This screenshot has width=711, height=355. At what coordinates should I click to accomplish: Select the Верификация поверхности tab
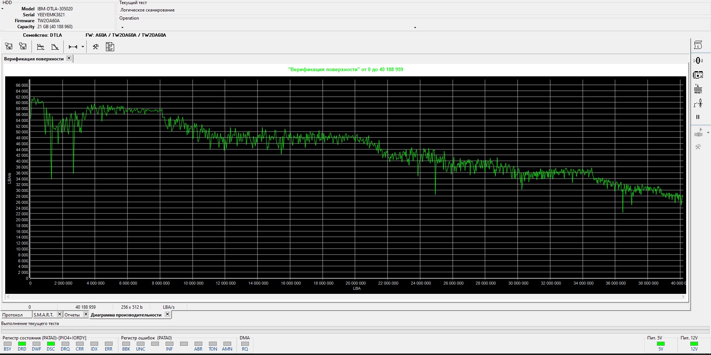click(34, 59)
